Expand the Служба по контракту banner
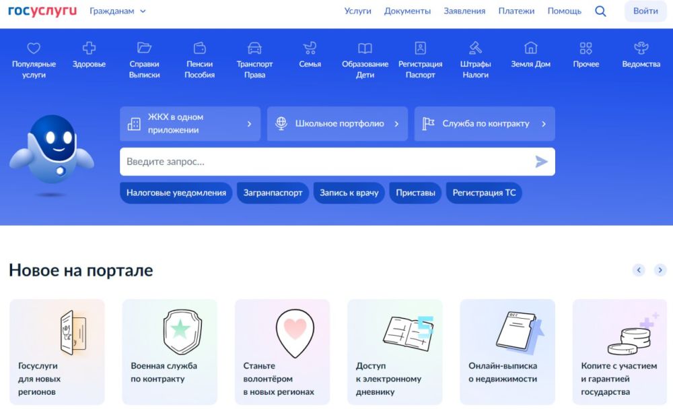The image size is (673, 409). (x=484, y=124)
